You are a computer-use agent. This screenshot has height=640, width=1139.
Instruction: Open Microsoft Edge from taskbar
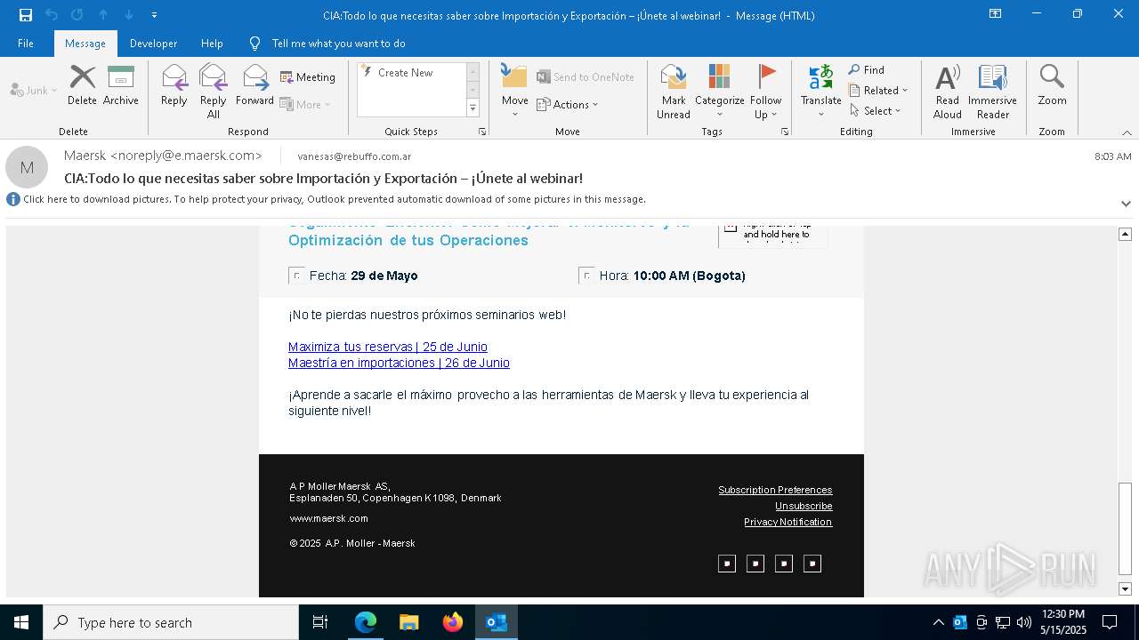pos(366,622)
